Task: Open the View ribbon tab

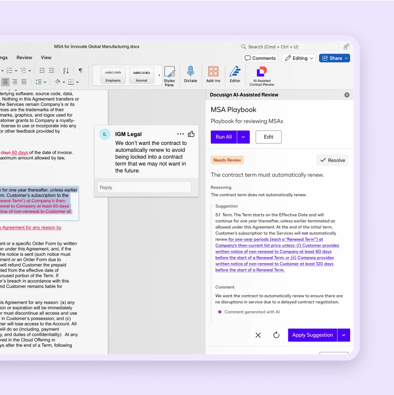Action: point(46,58)
